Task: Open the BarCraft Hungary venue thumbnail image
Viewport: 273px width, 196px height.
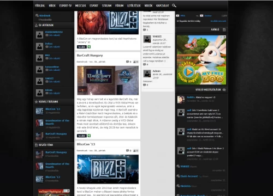Action: pyautogui.click(x=108, y=80)
